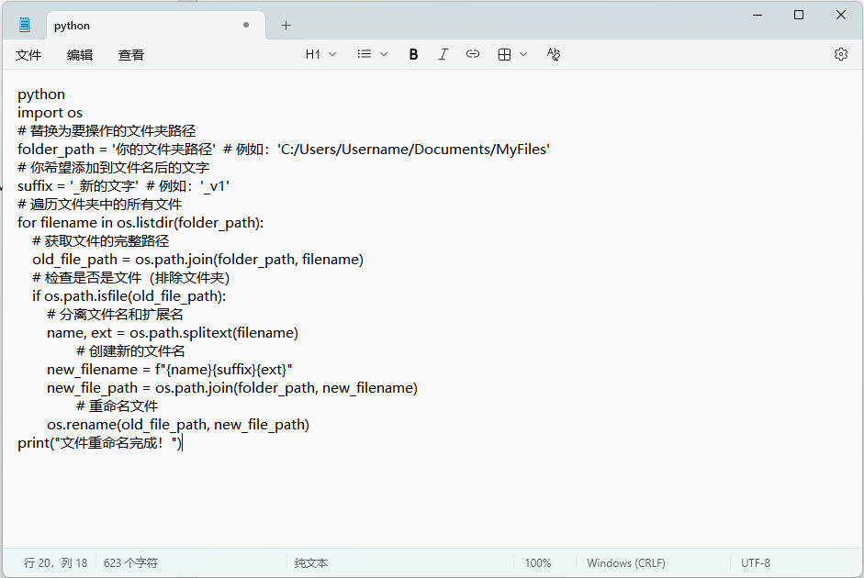Select the python tab
This screenshot has height=578, width=864.
tap(156, 26)
